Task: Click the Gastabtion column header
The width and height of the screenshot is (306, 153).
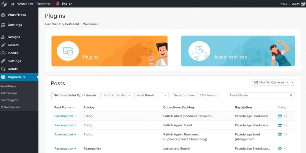Action: click(243, 107)
